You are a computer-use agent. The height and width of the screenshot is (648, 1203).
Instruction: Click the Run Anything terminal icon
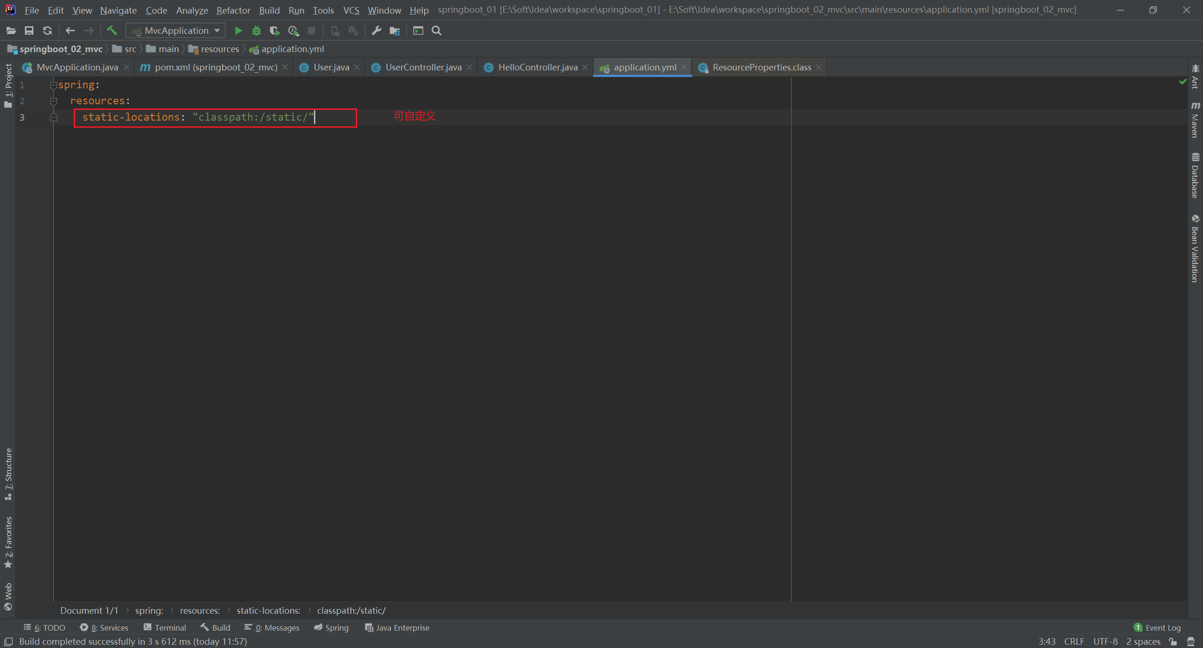418,31
